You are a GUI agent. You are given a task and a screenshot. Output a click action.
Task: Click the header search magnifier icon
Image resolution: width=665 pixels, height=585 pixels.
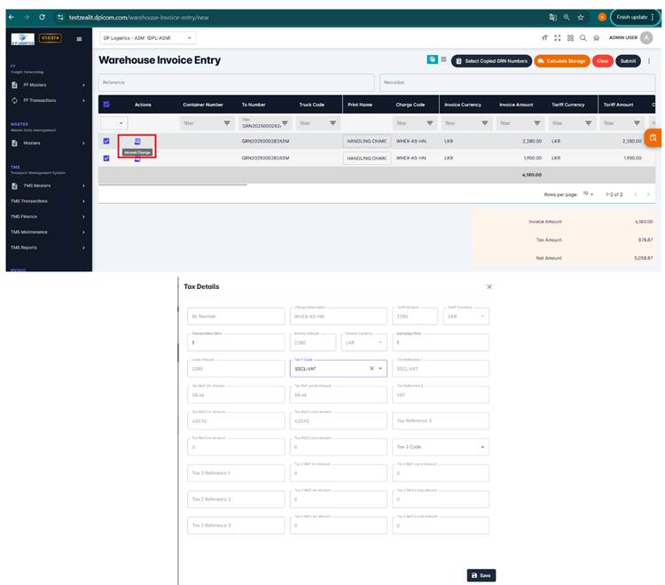pos(583,38)
